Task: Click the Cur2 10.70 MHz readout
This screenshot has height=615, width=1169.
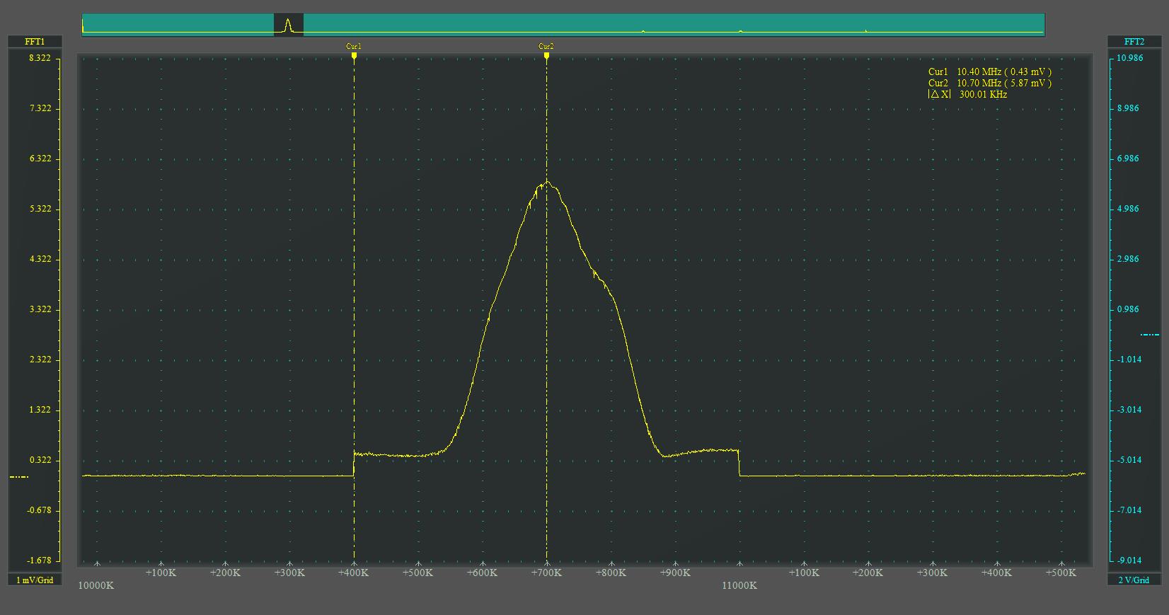Action: 989,83
